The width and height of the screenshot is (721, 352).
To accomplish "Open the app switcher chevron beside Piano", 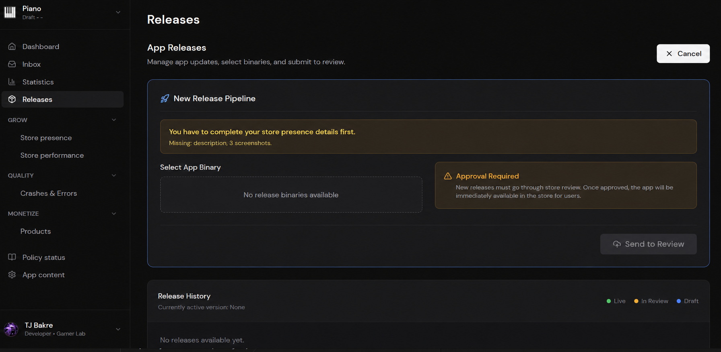I will 118,12.
